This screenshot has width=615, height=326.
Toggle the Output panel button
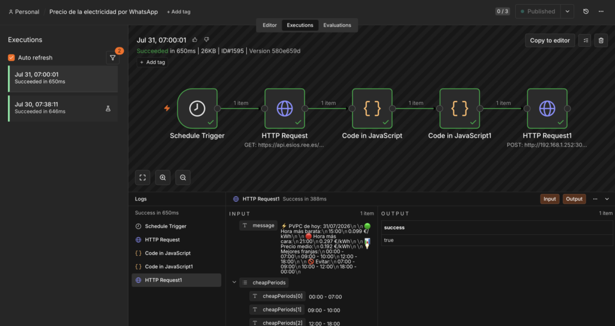point(574,199)
